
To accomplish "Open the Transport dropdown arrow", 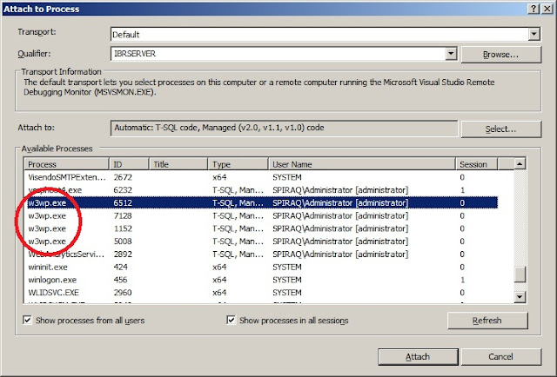I will click(534, 35).
